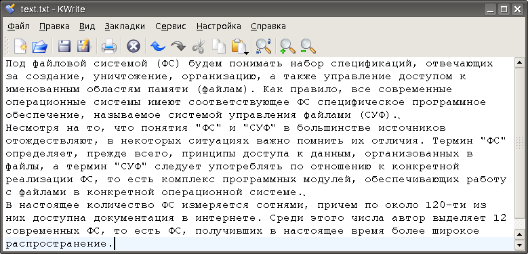The height and width of the screenshot is (254, 528).
Task: Redo with the gray curved arrow
Action: pos(178,46)
